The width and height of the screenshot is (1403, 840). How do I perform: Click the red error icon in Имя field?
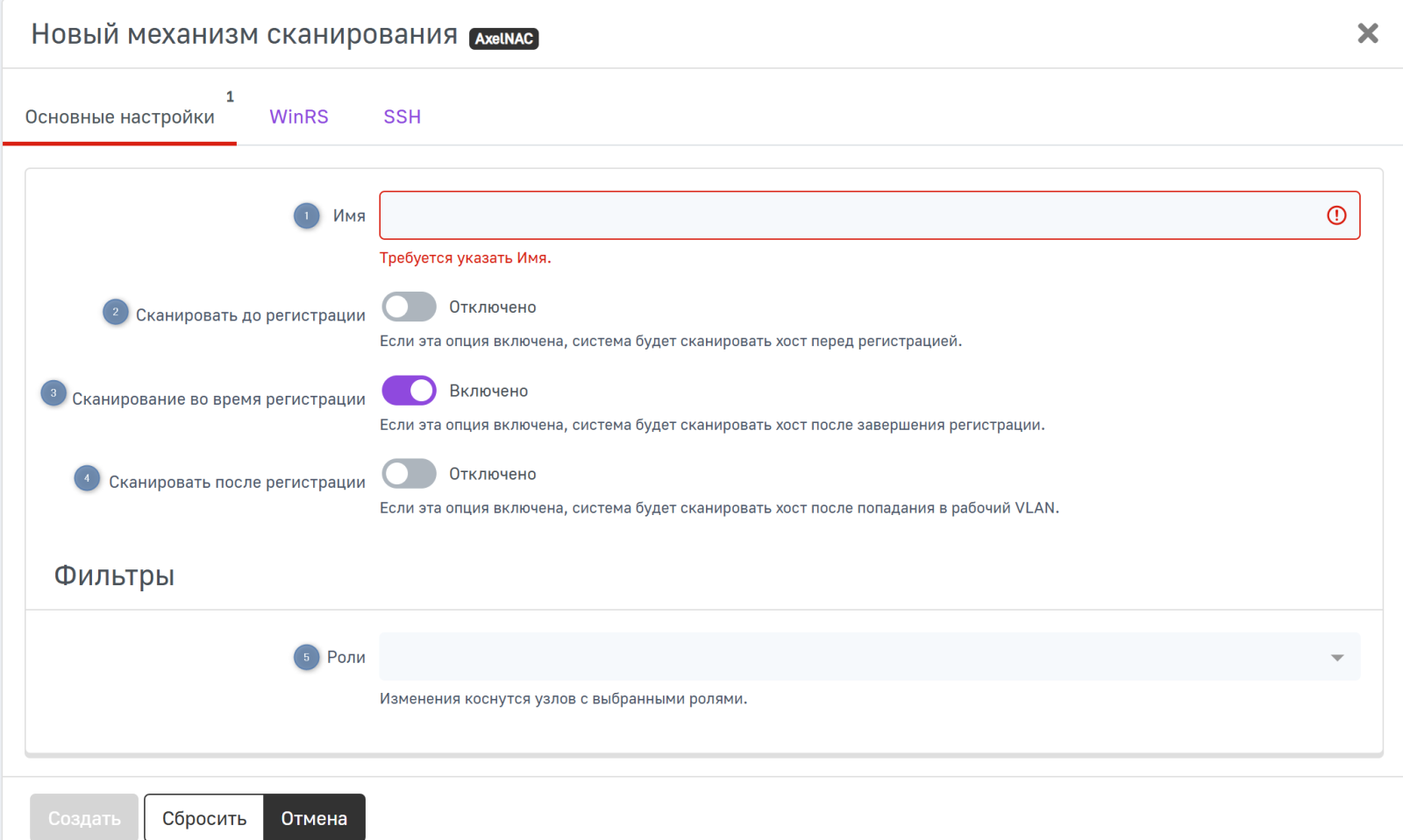[x=1335, y=215]
